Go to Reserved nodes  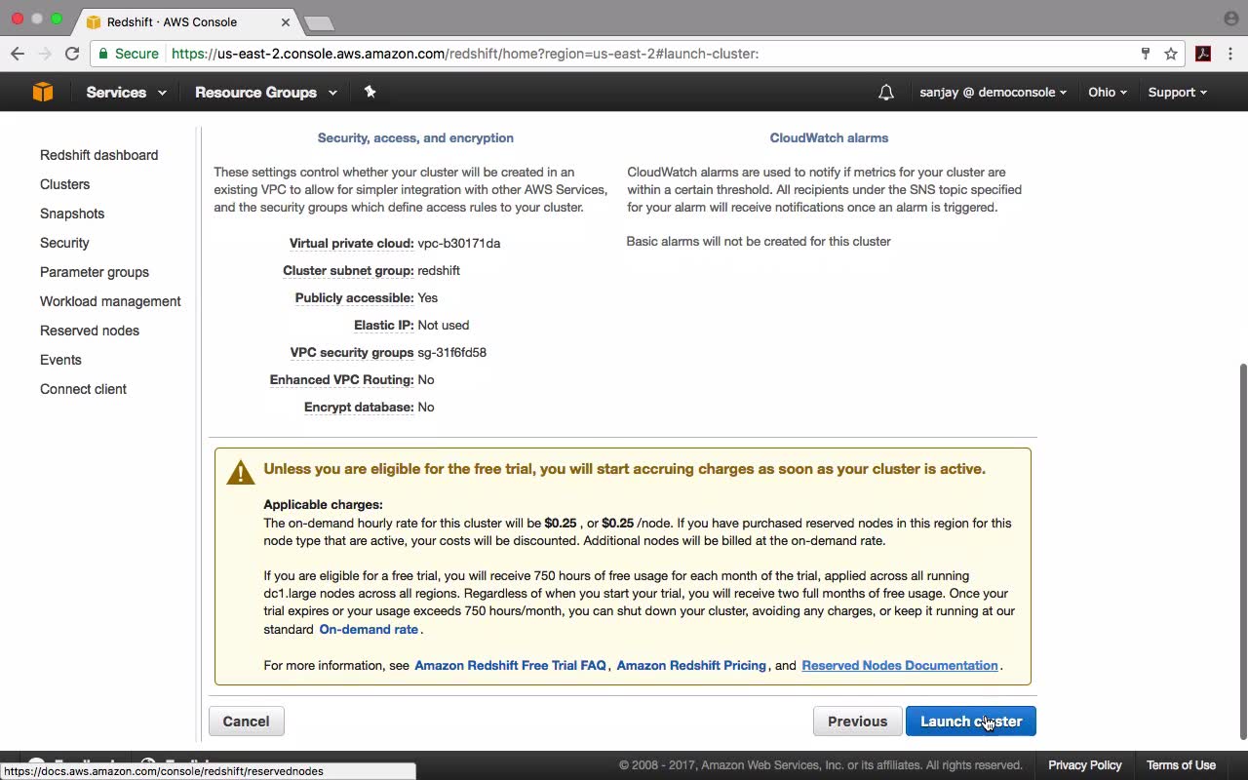90,331
